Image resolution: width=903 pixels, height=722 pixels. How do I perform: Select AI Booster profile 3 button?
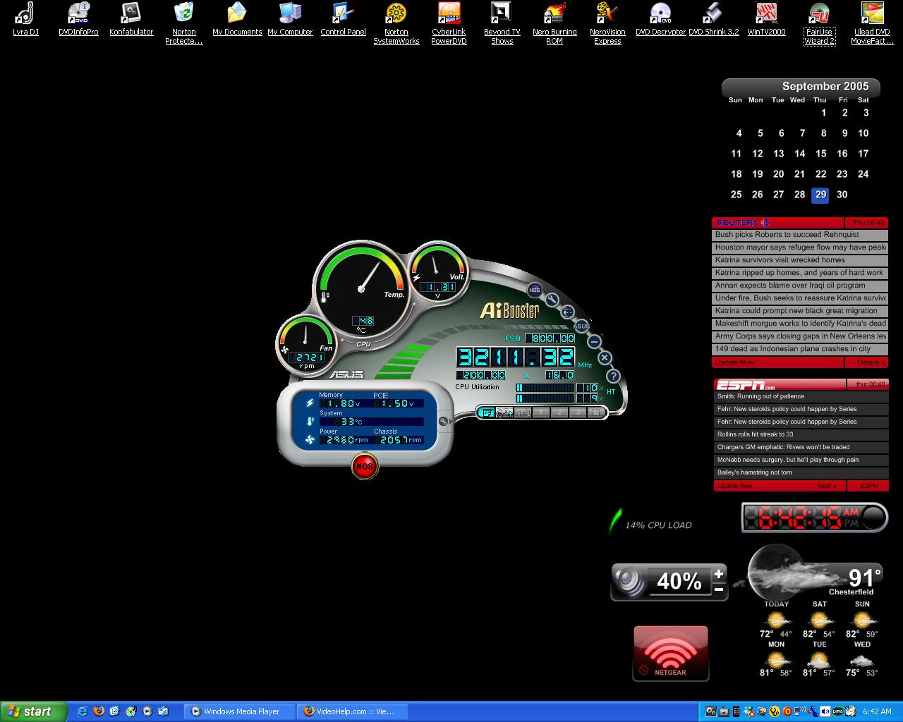(578, 412)
